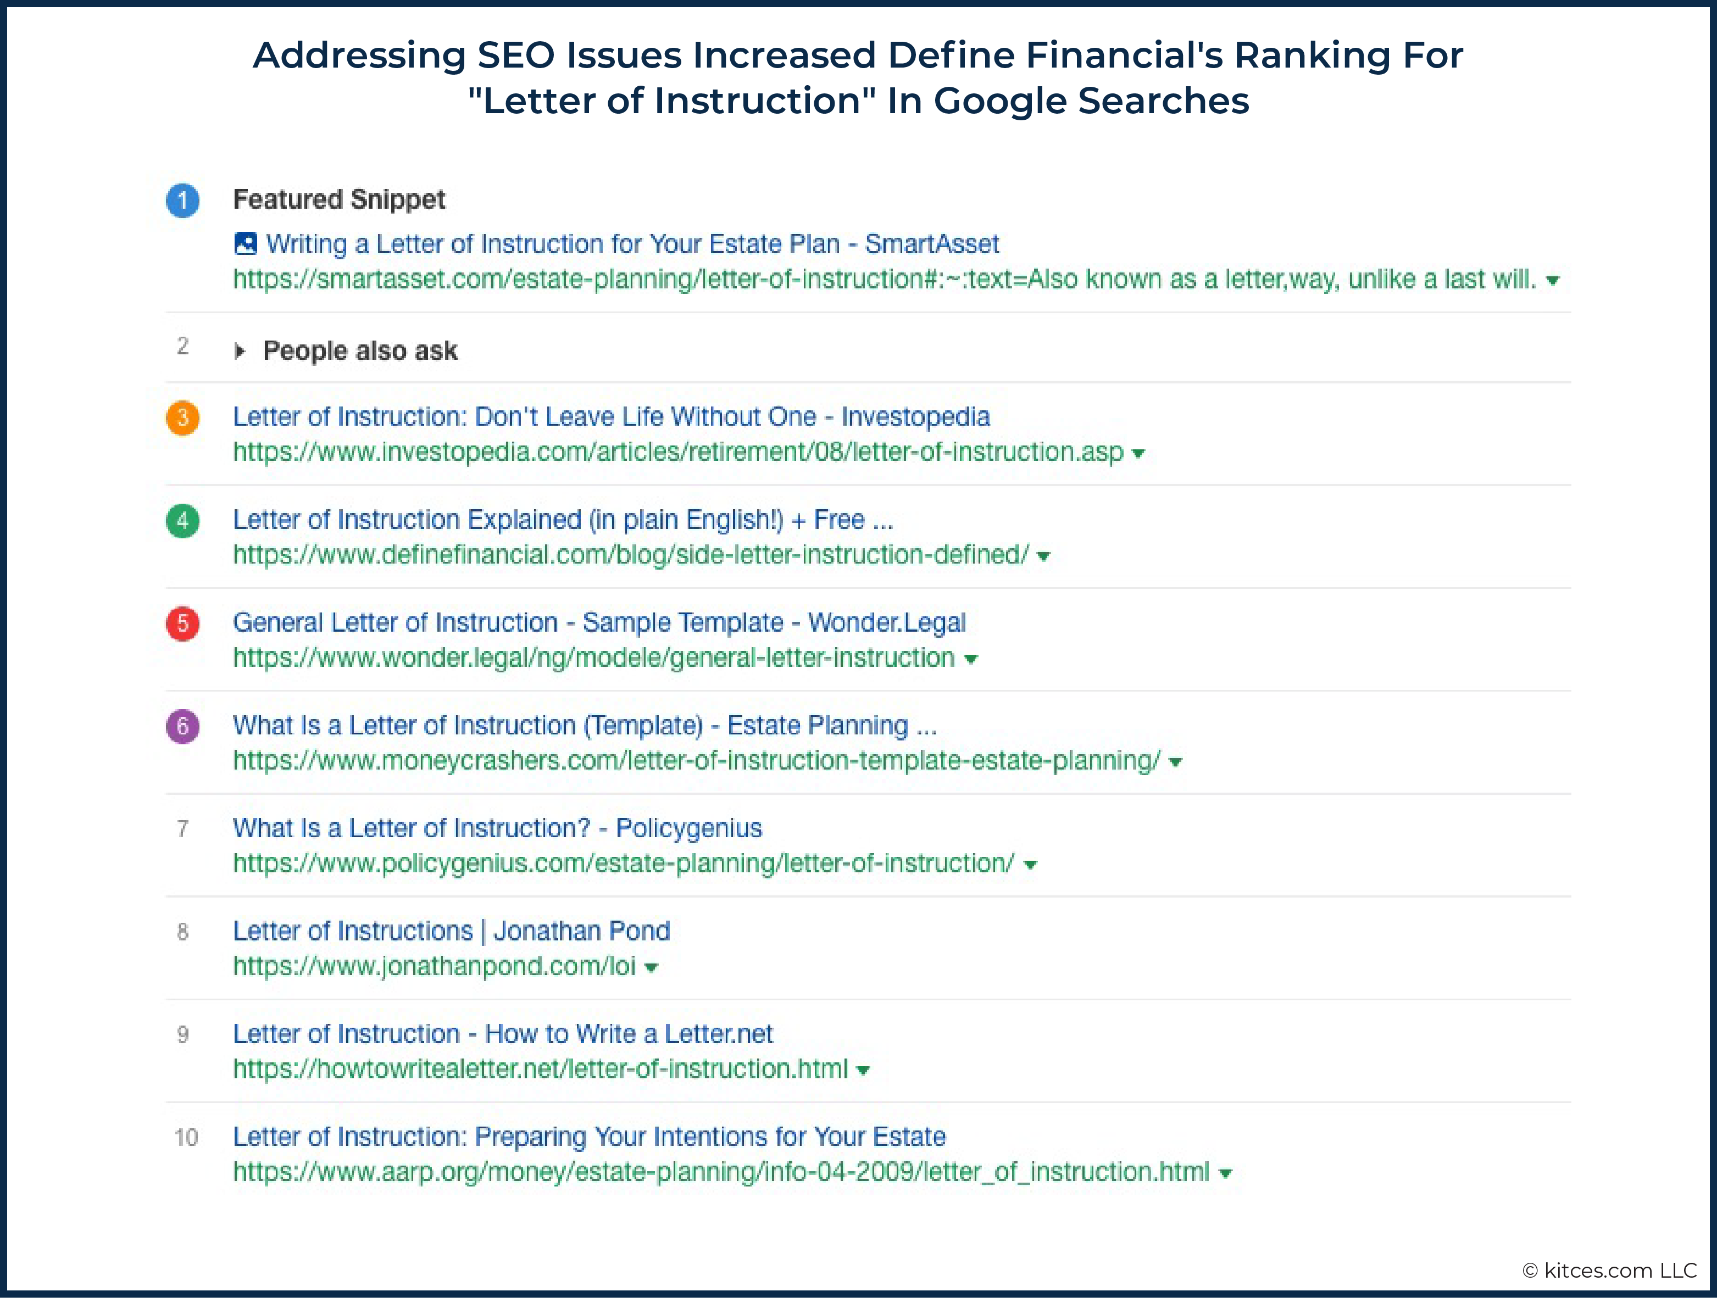1717x1298 pixels.
Task: Open dropdown arrow after moneycrashers.com URL
Action: [x=1175, y=762]
